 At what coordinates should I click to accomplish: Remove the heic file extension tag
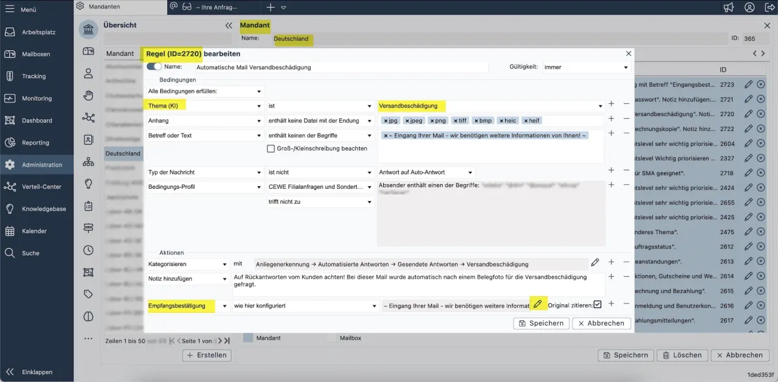pos(501,121)
